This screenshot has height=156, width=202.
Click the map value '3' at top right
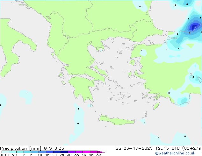187,4
